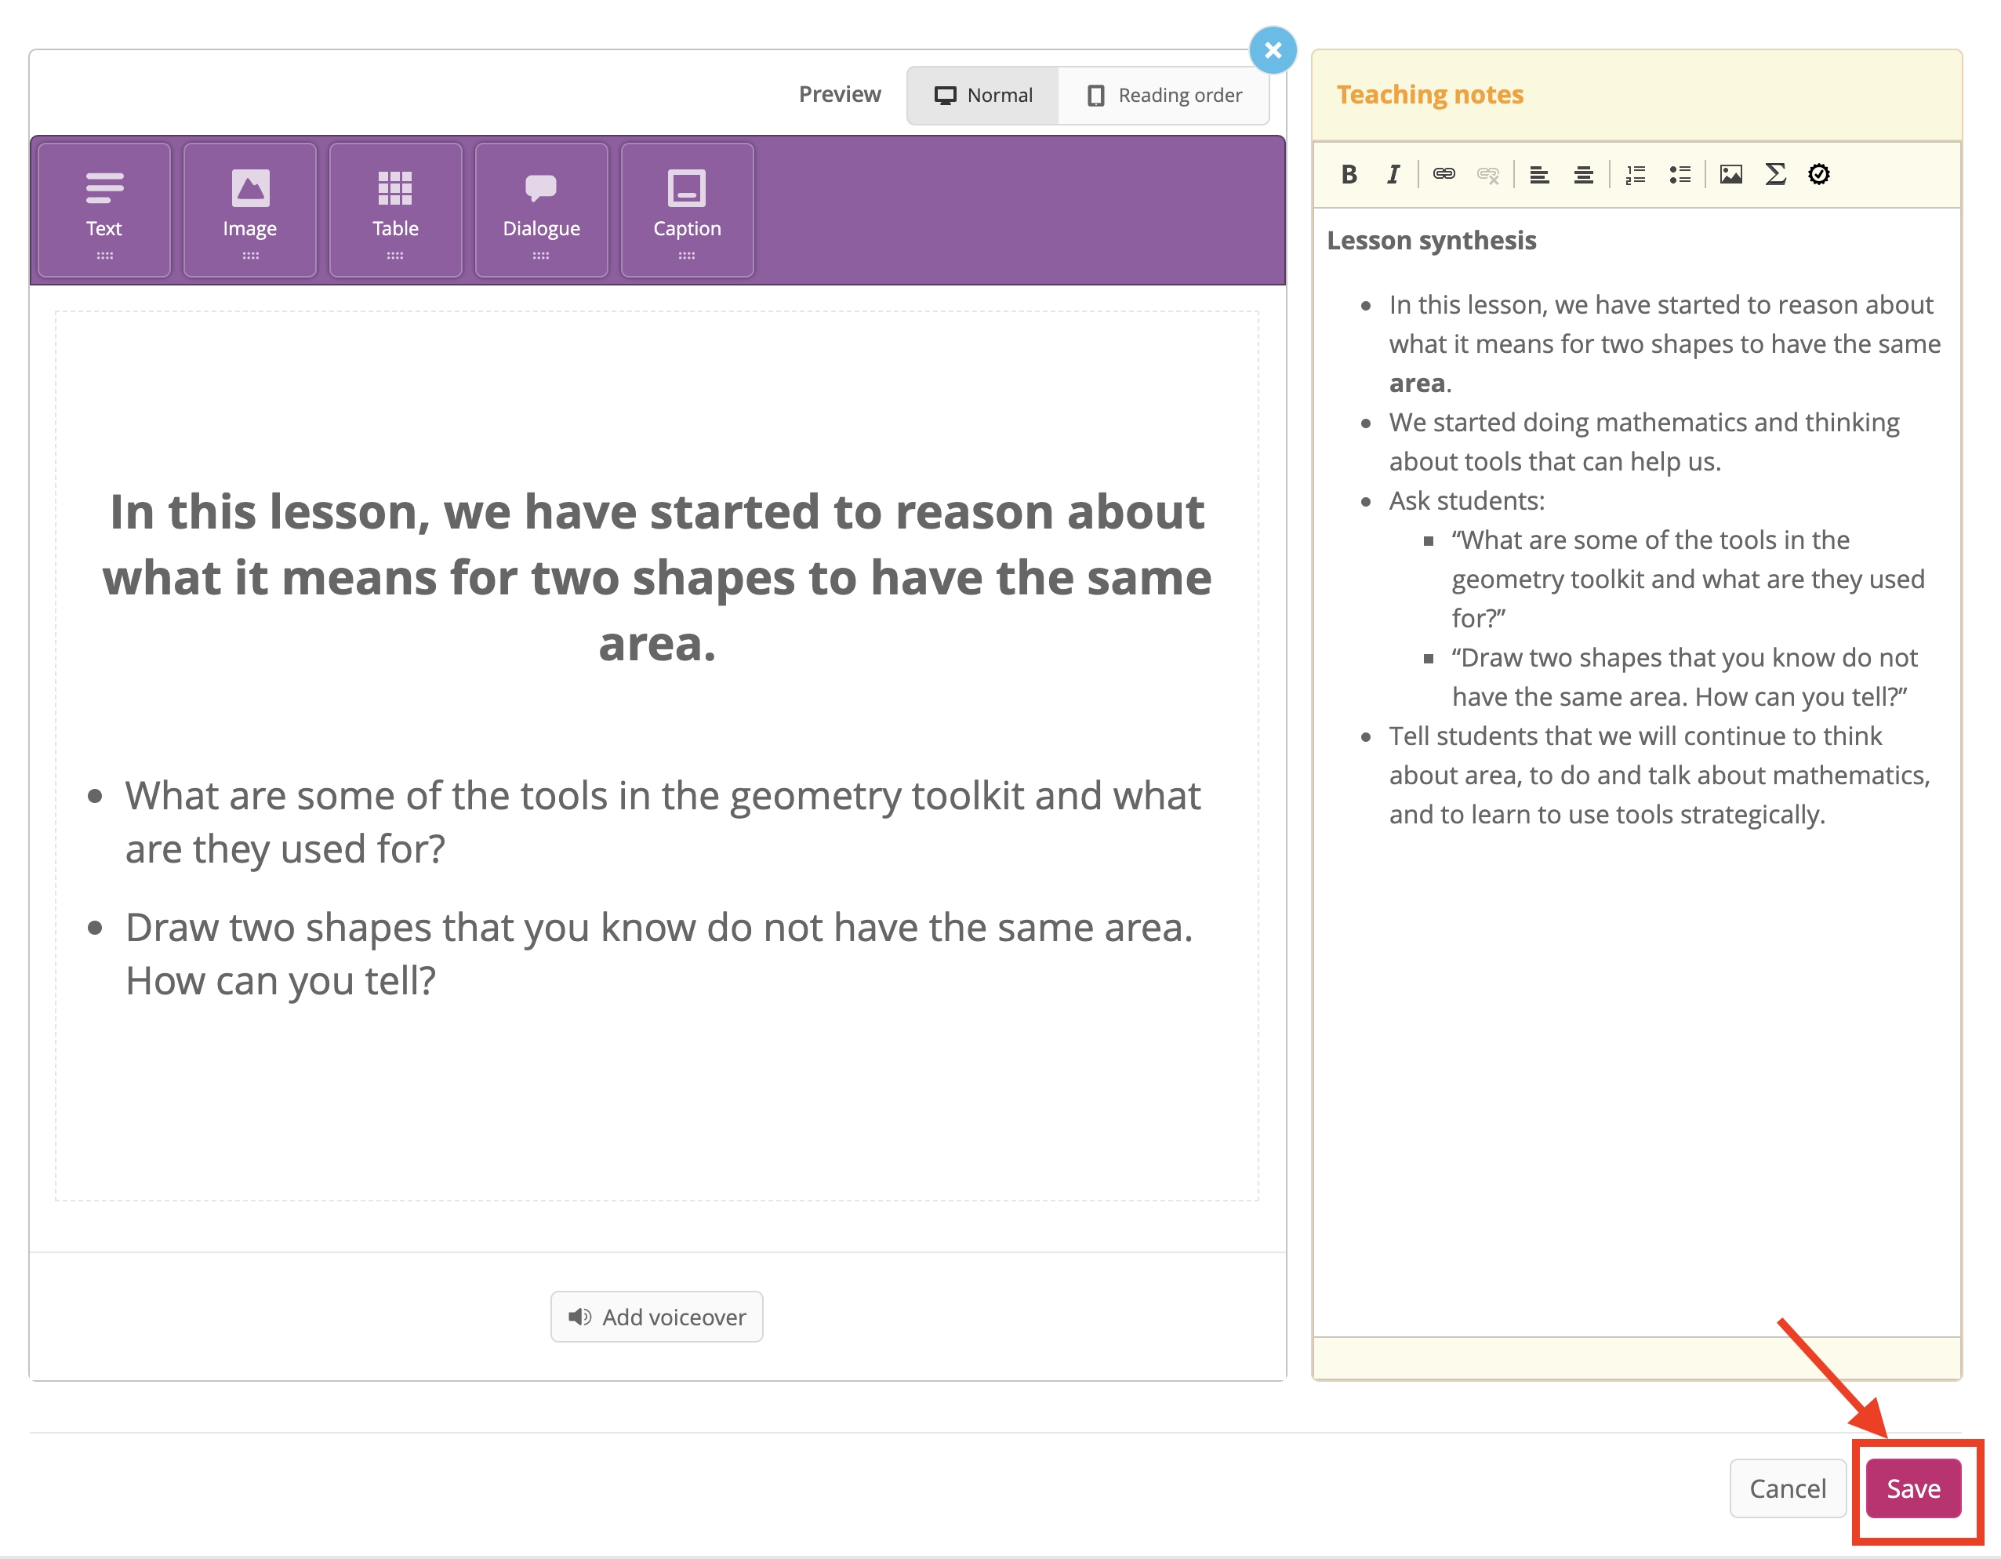Toggle bold in Teaching notes toolbar
The image size is (2001, 1559).
point(1349,174)
